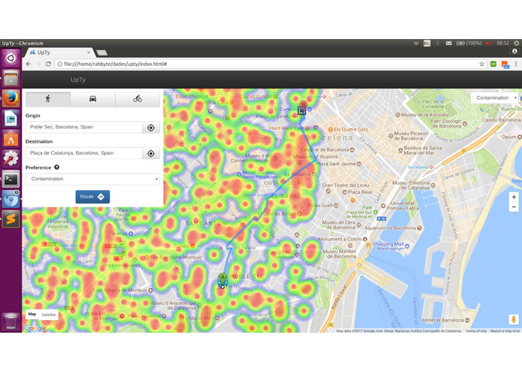Open the Chromium three-dot menu
The width and height of the screenshot is (522, 371).
[x=516, y=64]
